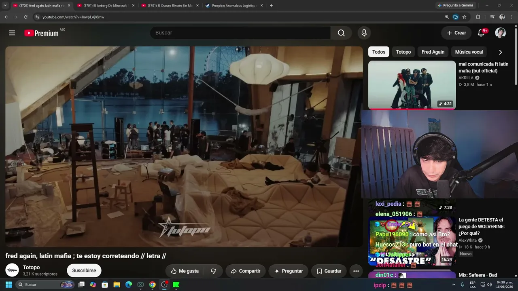Click Pregunta a Gemini button
This screenshot has width=518, height=291.
(455, 6)
